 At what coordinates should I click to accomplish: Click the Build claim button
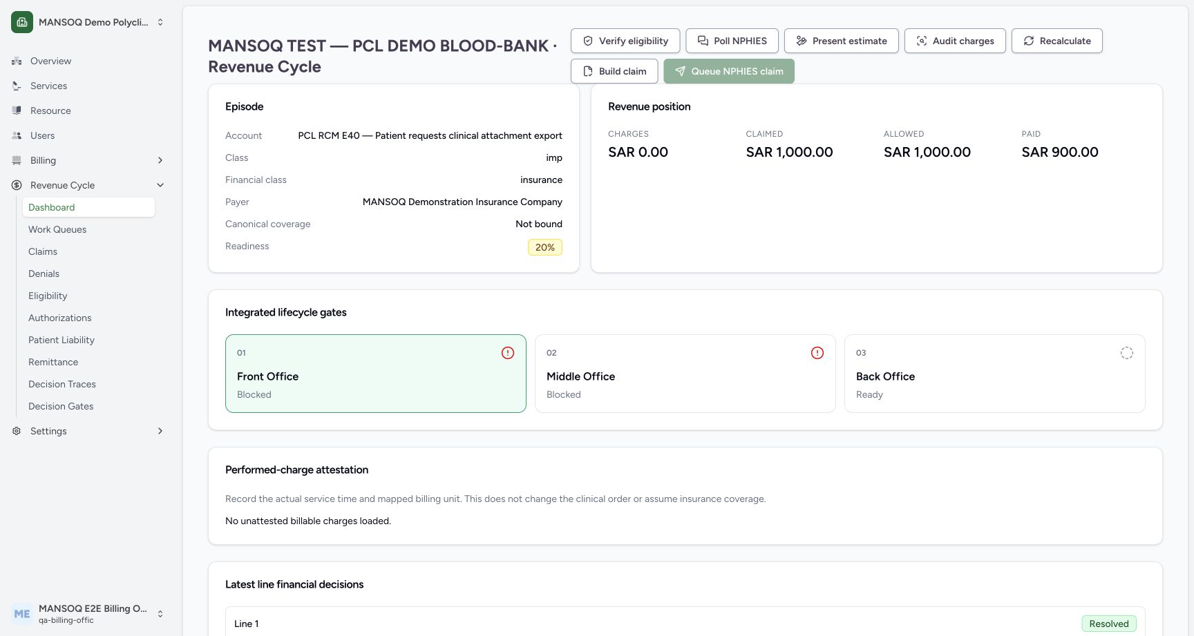pos(614,71)
